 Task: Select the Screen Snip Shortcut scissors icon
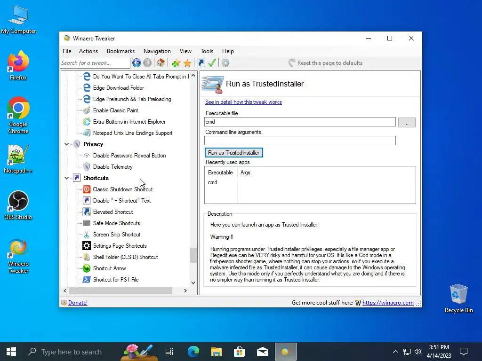coord(87,235)
